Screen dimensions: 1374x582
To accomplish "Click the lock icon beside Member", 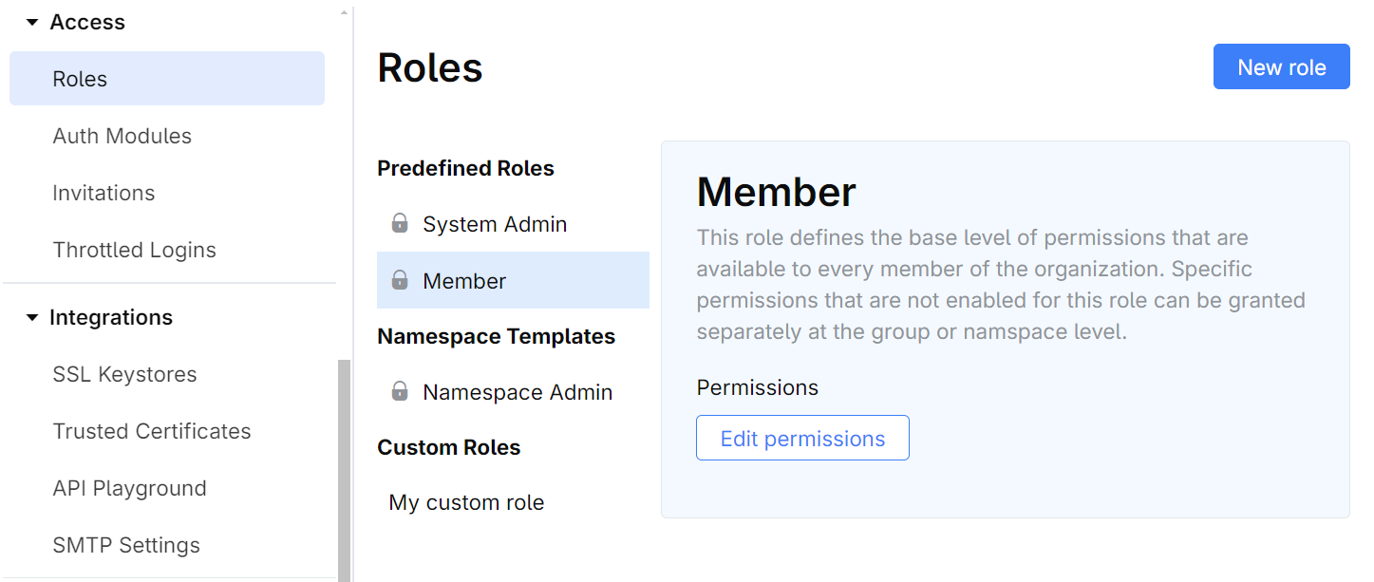I will point(399,280).
